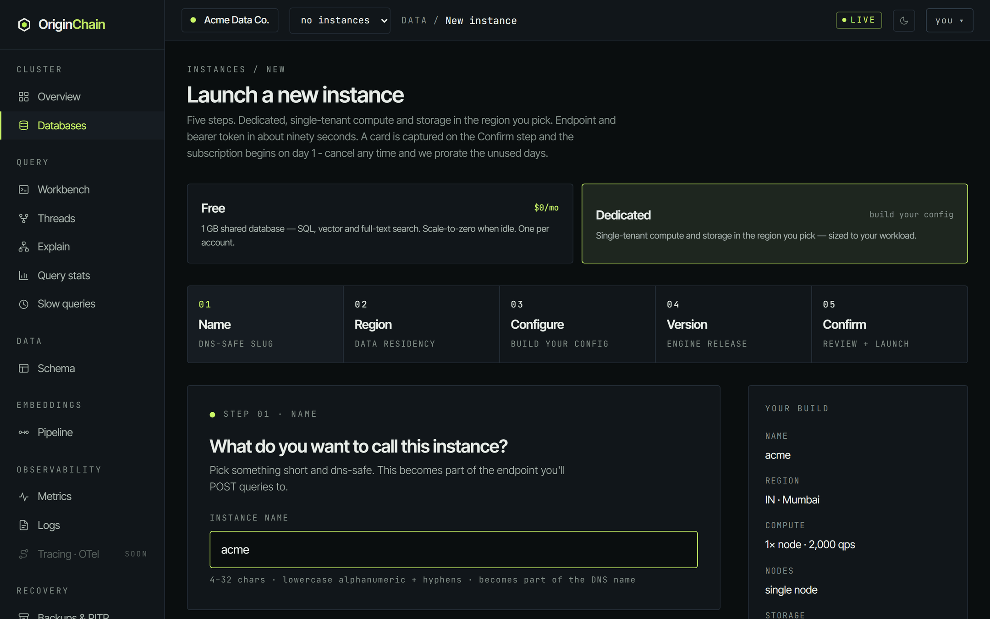
Task: Click the LIVE status badge
Action: coord(858,20)
